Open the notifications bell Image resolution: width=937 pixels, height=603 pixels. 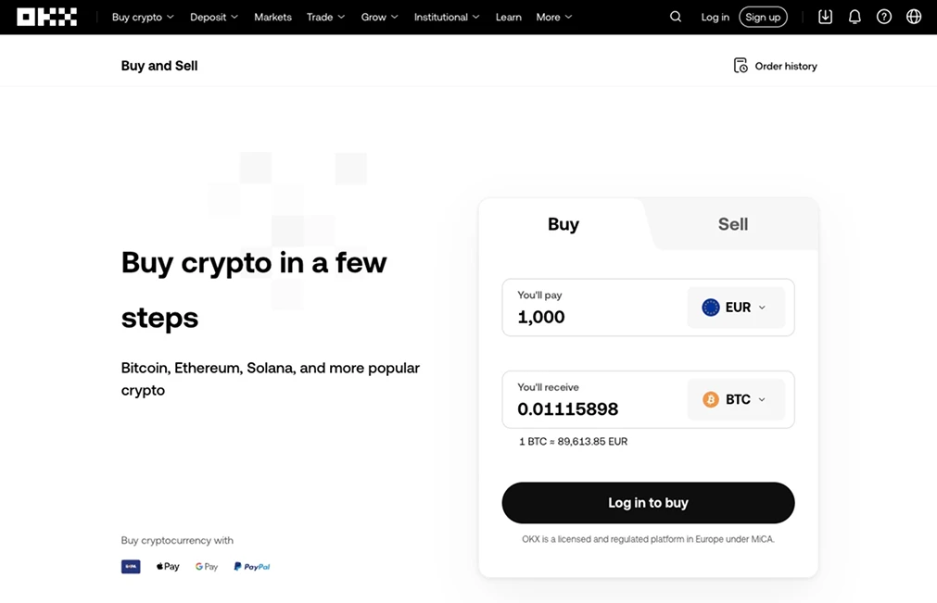[x=855, y=17]
